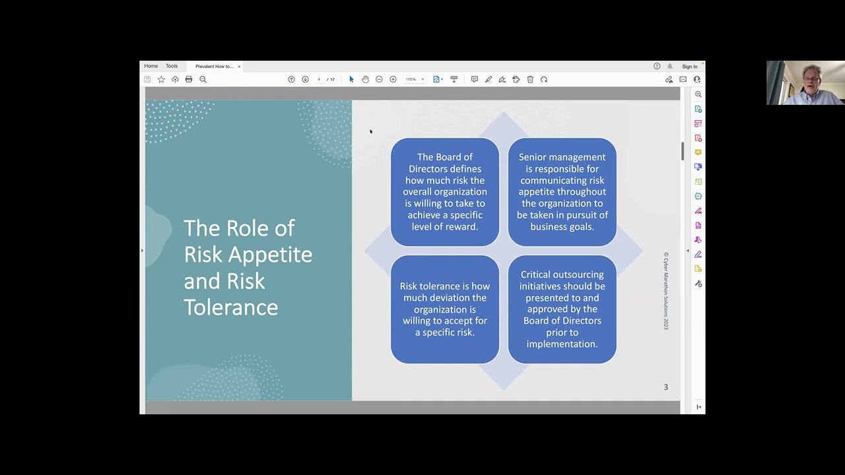This screenshot has height=475, width=845.
Task: Go to previous page arrow
Action: point(291,79)
